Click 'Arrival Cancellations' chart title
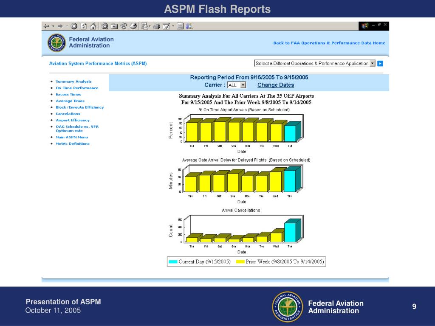The image size is (435, 326). [241, 211]
